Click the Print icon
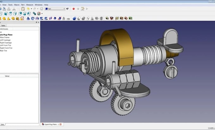This screenshot has height=130, width=215. coord(9,9)
